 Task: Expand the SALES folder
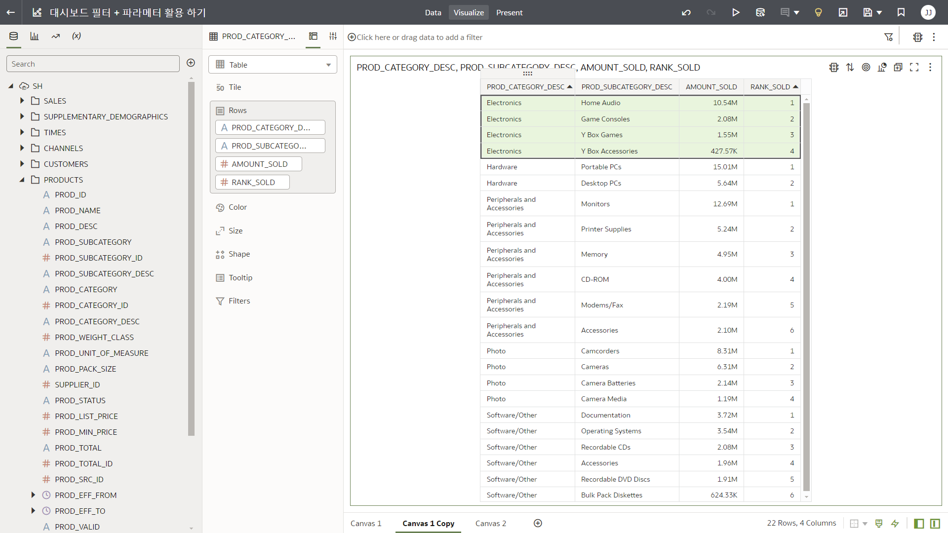tap(22, 101)
